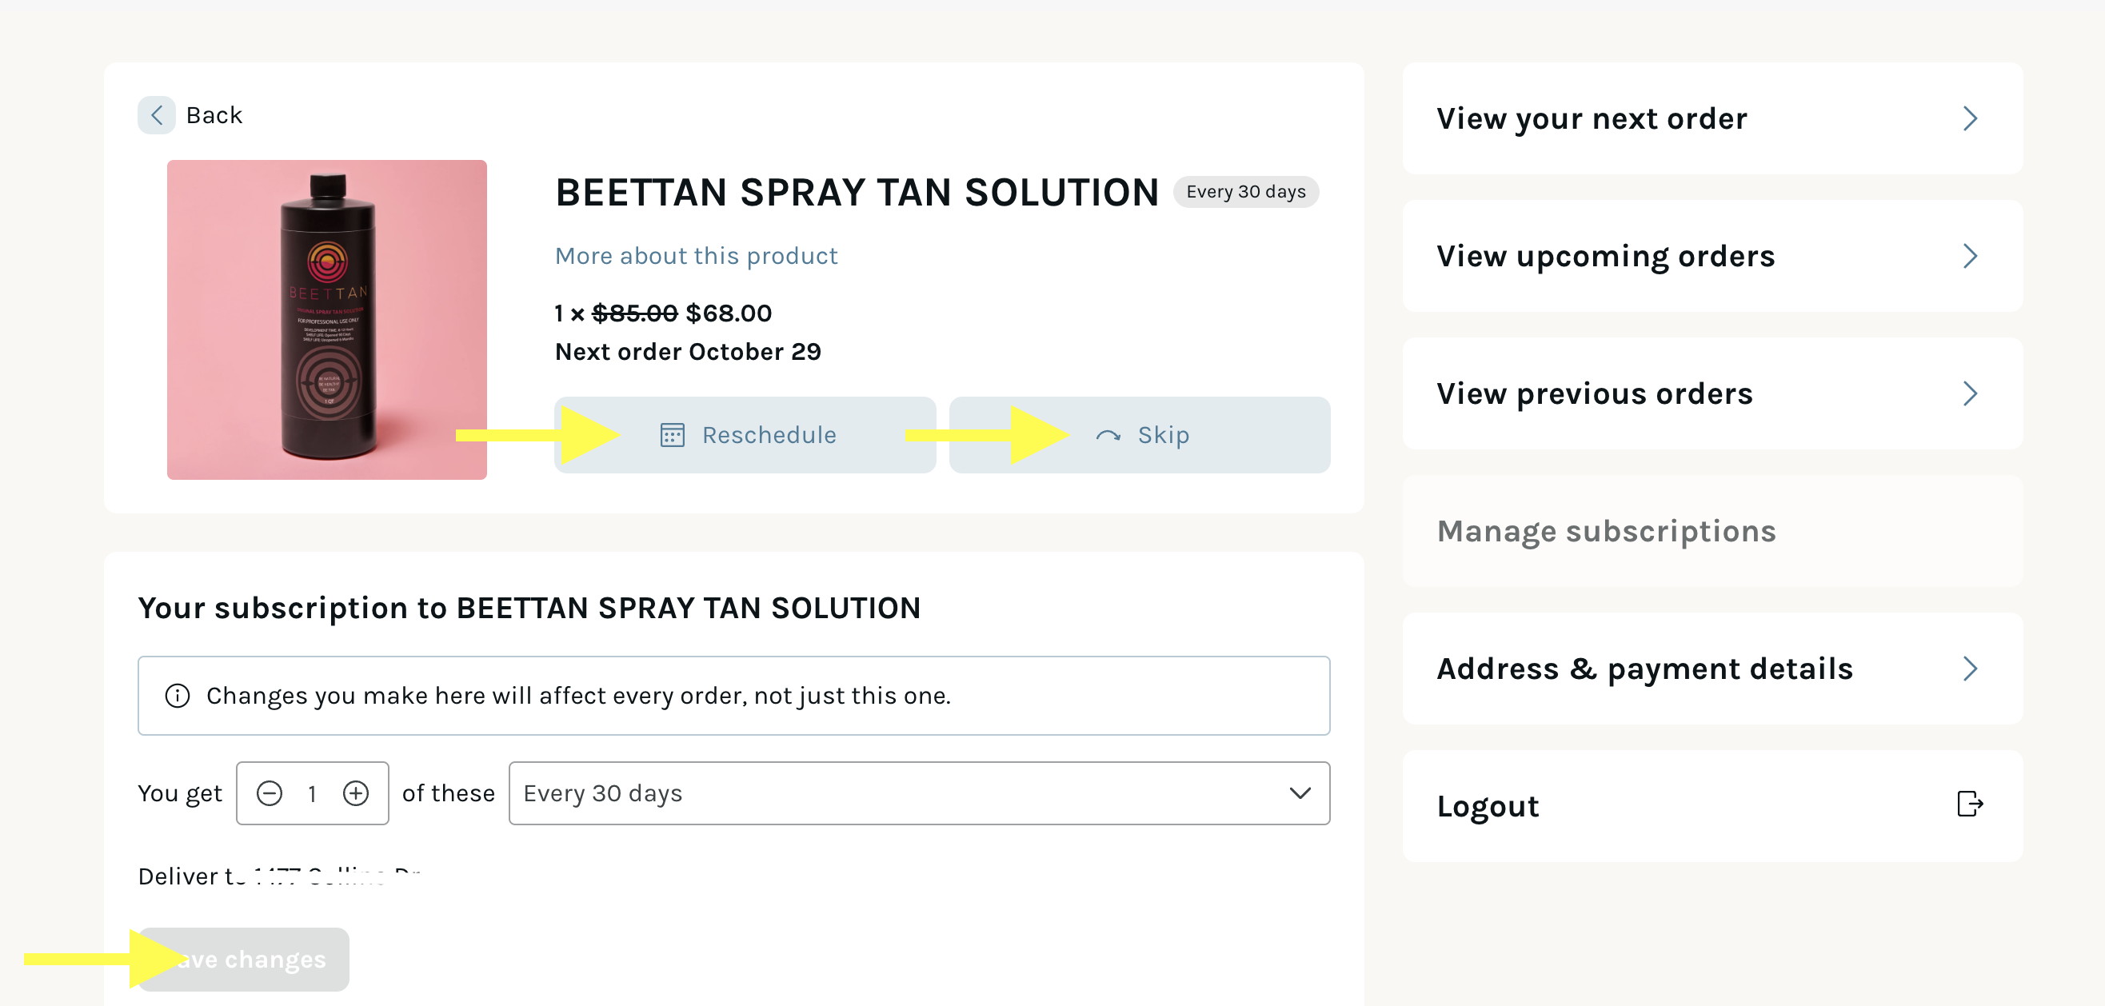Open the More about this product link
Image resolution: width=2105 pixels, height=1006 pixels.
pyautogui.click(x=697, y=256)
